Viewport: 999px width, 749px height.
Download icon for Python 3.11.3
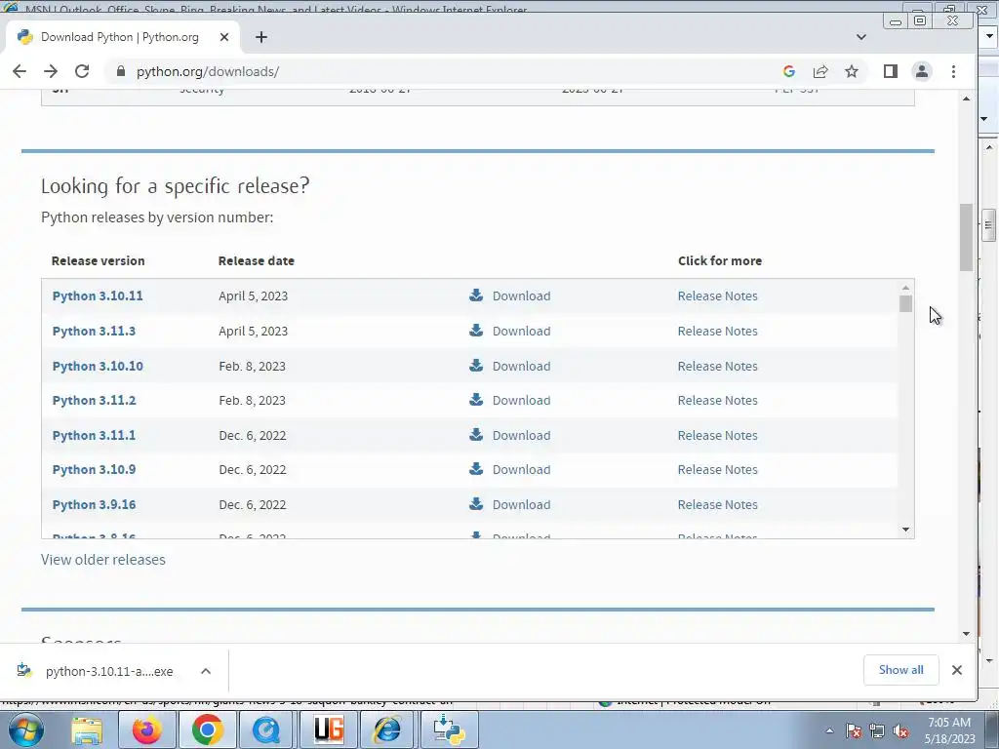[476, 330]
